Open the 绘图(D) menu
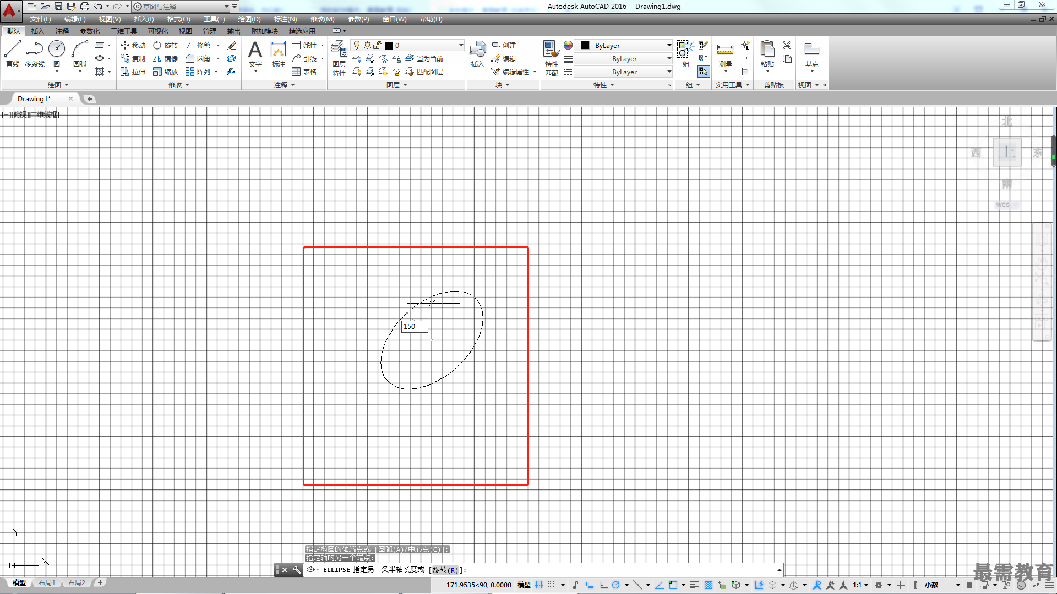Viewport: 1057px width, 594px height. pos(249,19)
